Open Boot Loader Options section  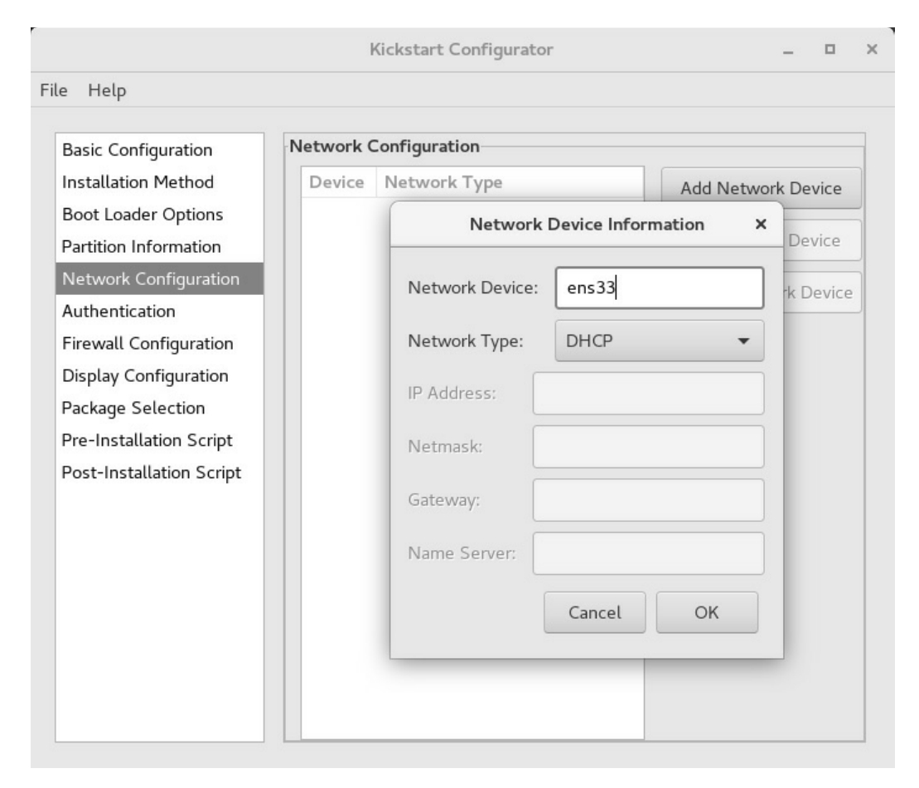pyautogui.click(x=142, y=214)
